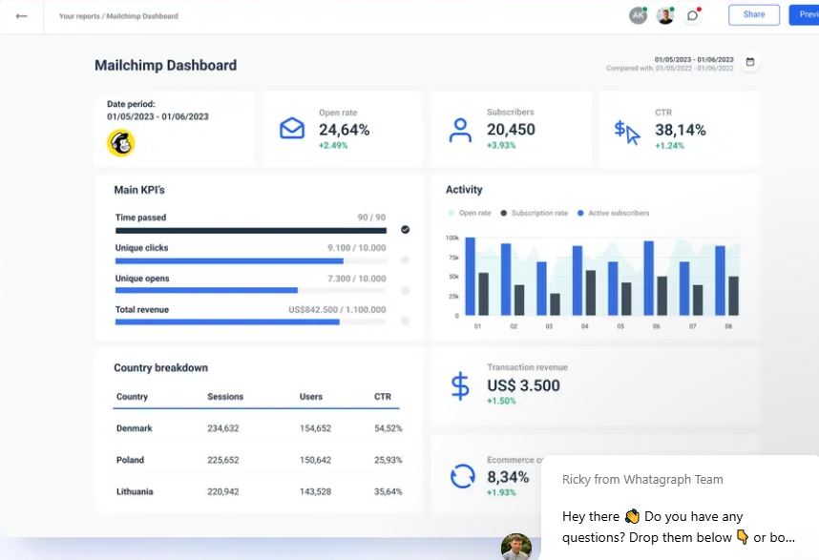Image resolution: width=819 pixels, height=560 pixels.
Task: Click the Total revenue progress bar
Action: (251, 322)
